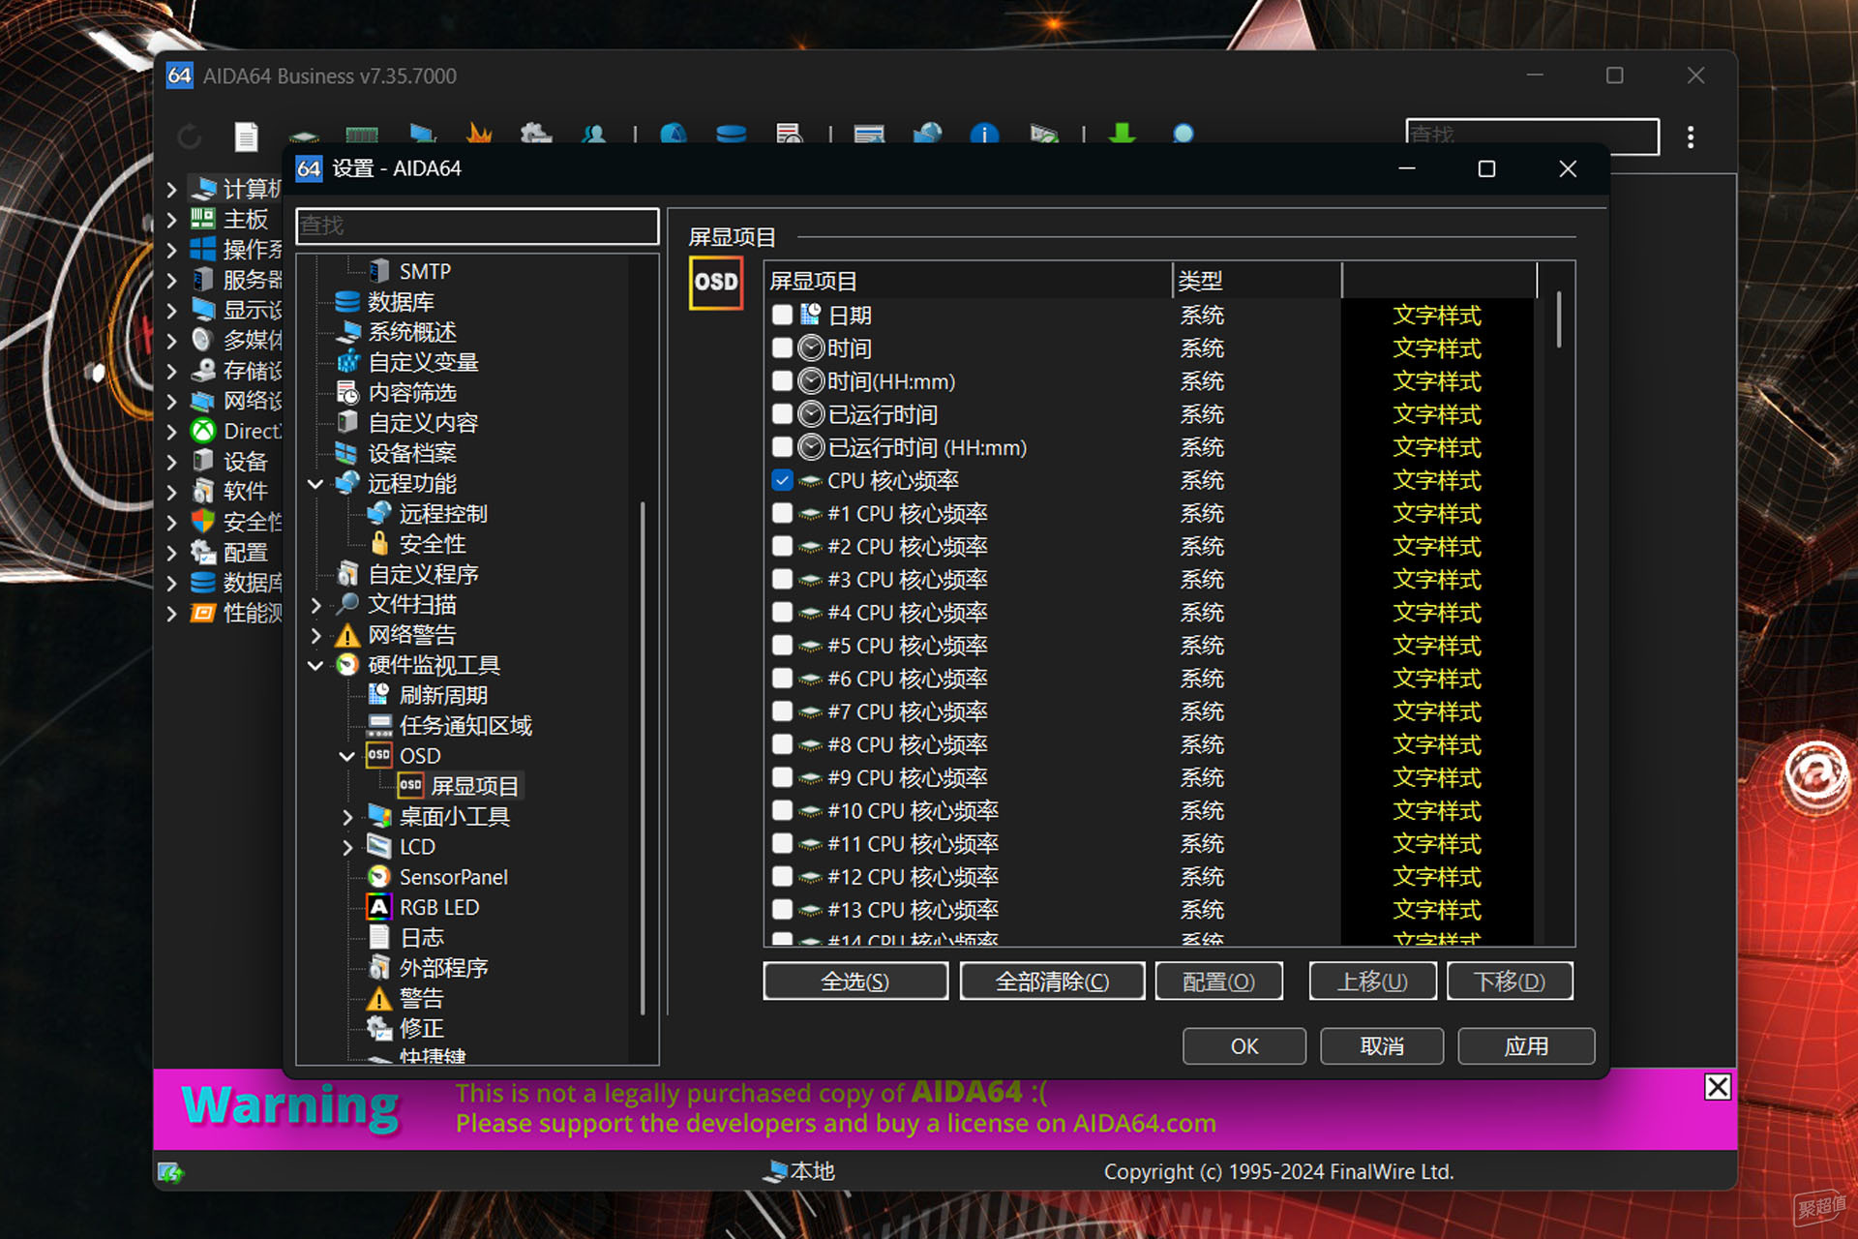Viewport: 1858px width, 1239px height.
Task: Select 日志 in the settings tree
Action: point(422,937)
